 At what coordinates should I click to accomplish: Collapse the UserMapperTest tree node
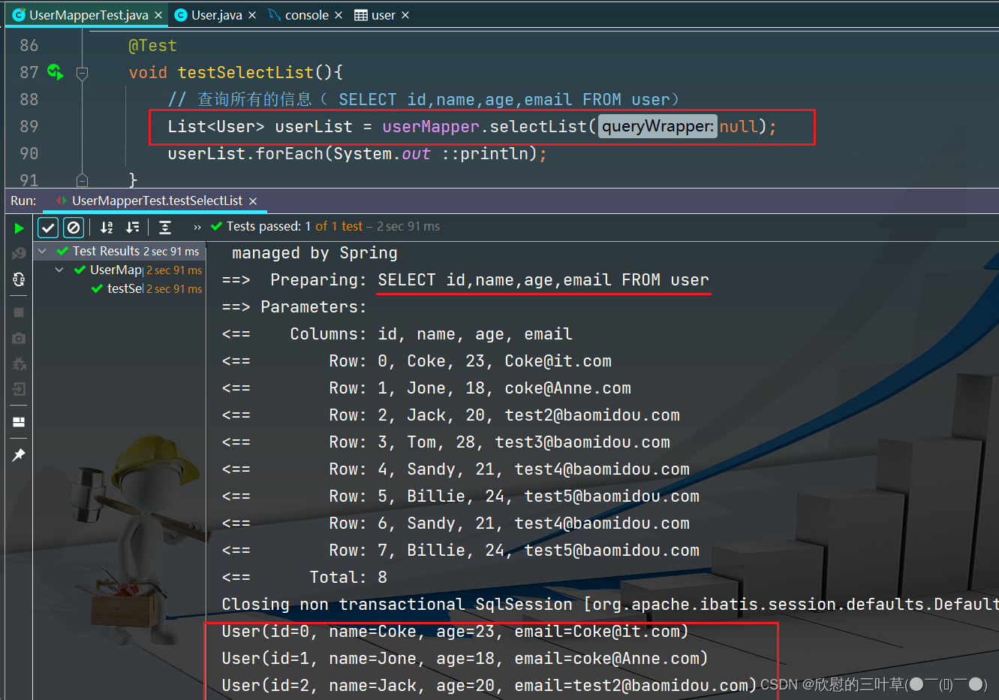(59, 270)
